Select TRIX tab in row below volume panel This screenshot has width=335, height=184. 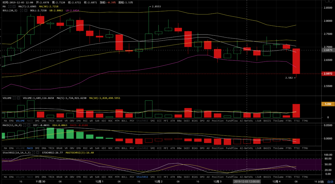(x=51, y=121)
